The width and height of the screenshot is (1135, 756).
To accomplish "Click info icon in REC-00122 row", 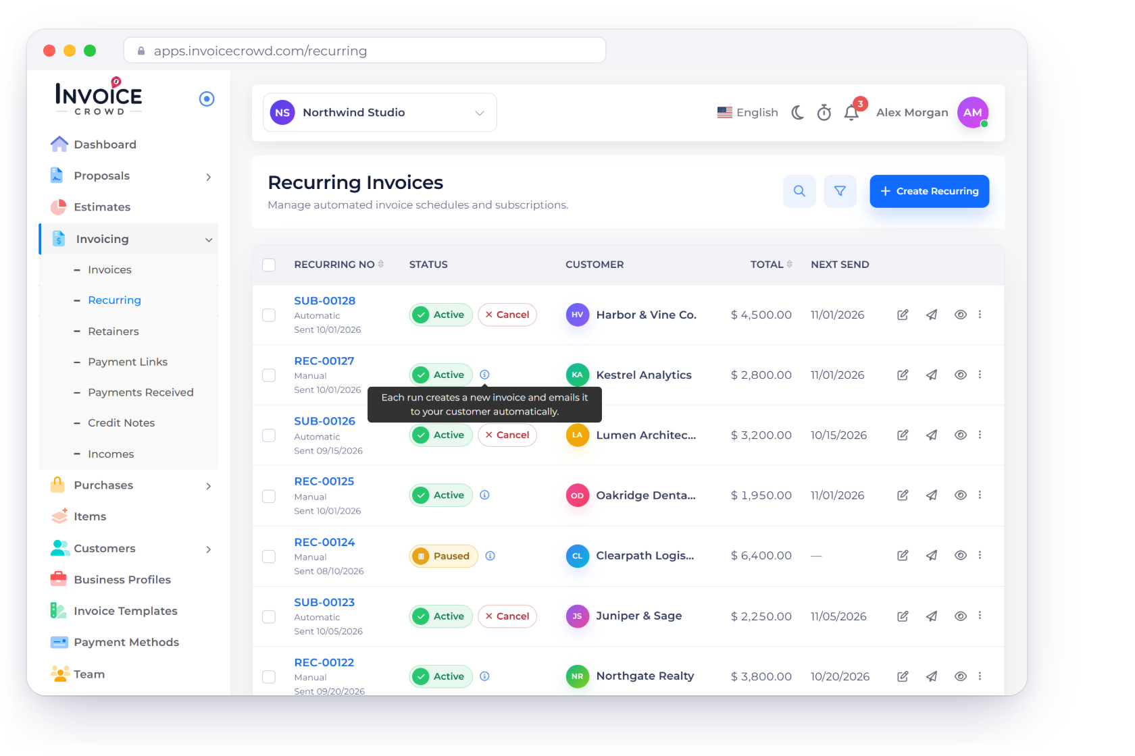I will pos(484,676).
